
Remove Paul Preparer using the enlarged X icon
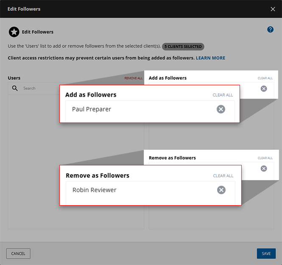(x=221, y=109)
